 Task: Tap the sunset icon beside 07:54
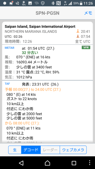(x=78, y=36)
